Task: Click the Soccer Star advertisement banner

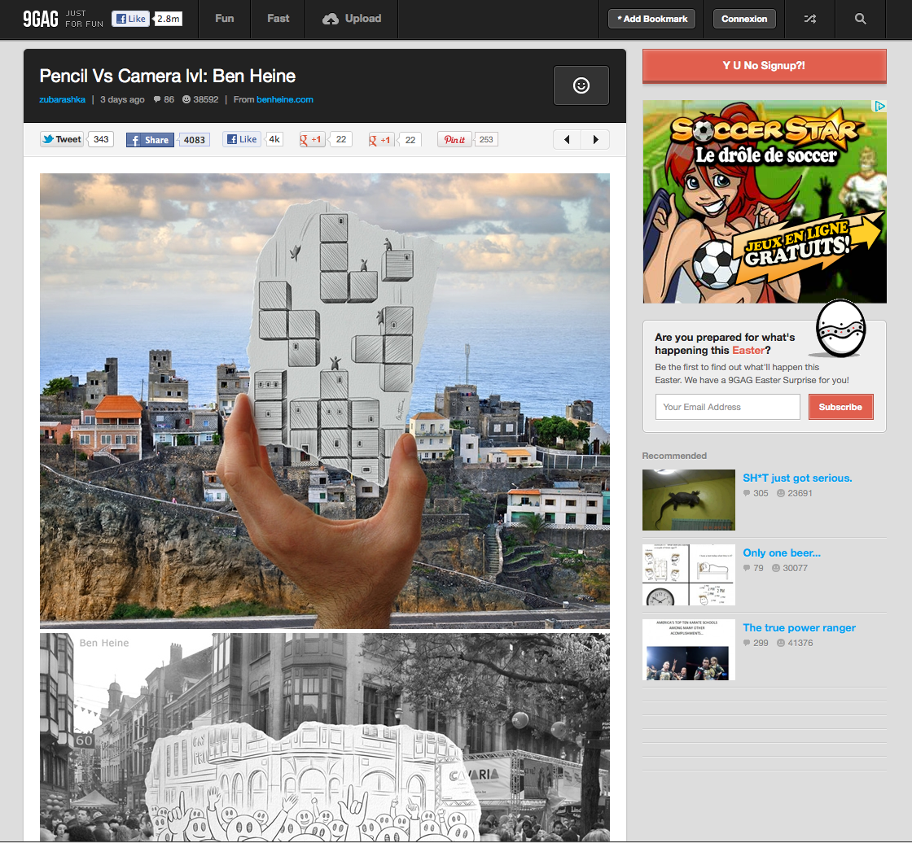Action: click(765, 202)
